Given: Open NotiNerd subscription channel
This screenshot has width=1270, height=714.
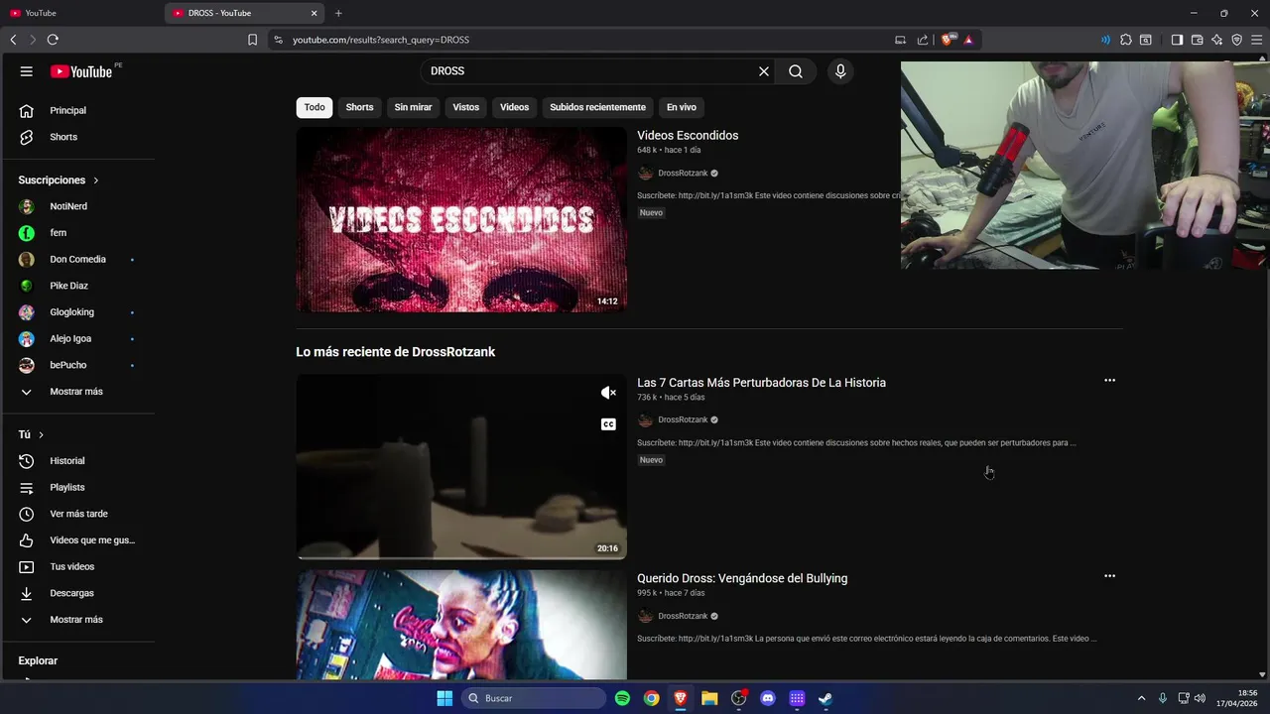Looking at the screenshot, I should 77,206.
